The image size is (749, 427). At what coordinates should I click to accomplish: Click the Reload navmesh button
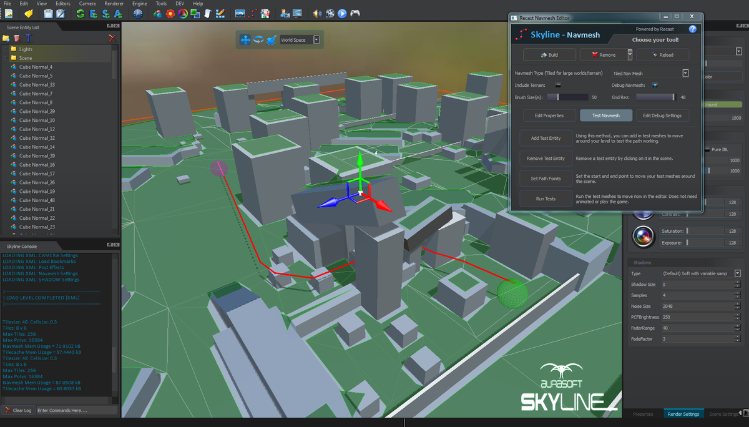pos(663,55)
